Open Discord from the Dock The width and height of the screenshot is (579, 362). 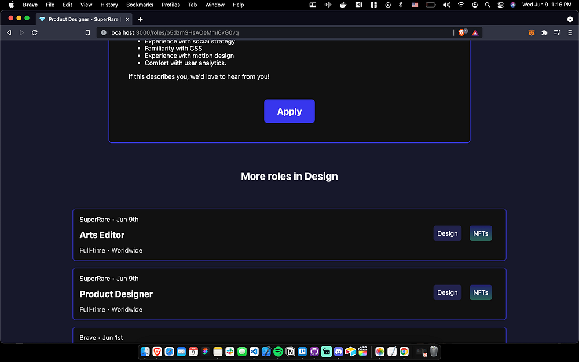tap(338, 352)
